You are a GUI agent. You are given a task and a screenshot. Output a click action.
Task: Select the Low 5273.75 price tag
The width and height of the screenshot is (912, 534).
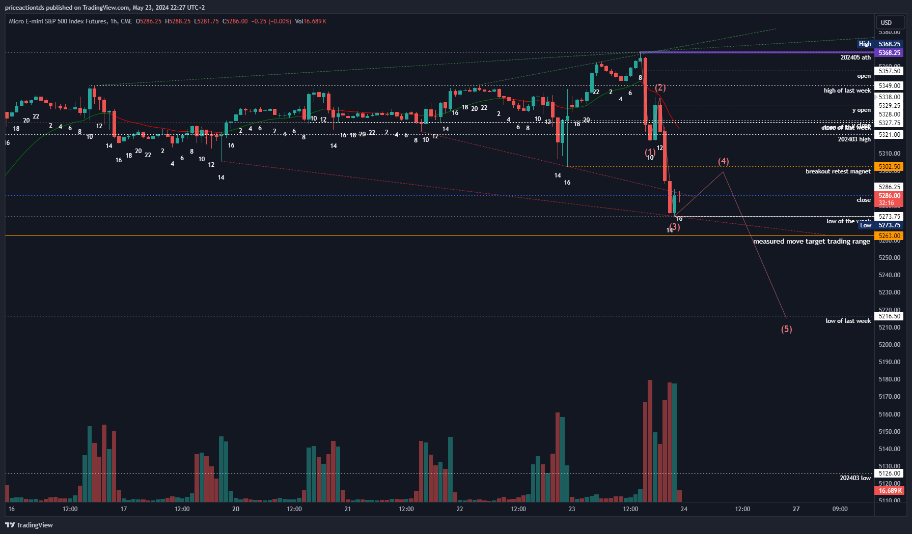pyautogui.click(x=880, y=225)
